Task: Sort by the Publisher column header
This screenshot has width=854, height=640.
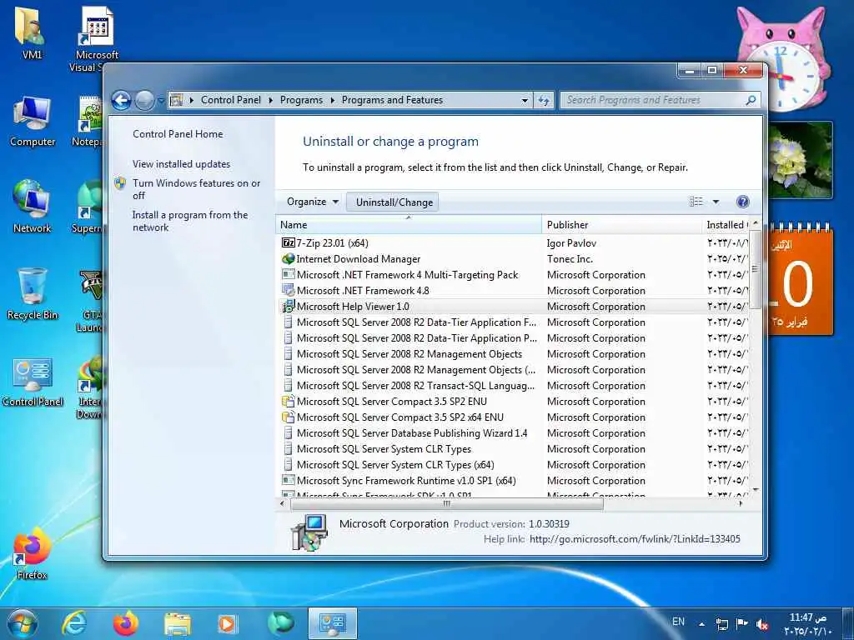Action: click(x=622, y=225)
